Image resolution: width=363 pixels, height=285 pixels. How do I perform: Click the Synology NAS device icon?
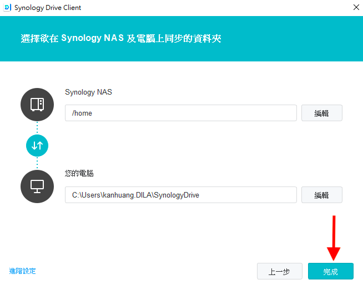tap(37, 105)
